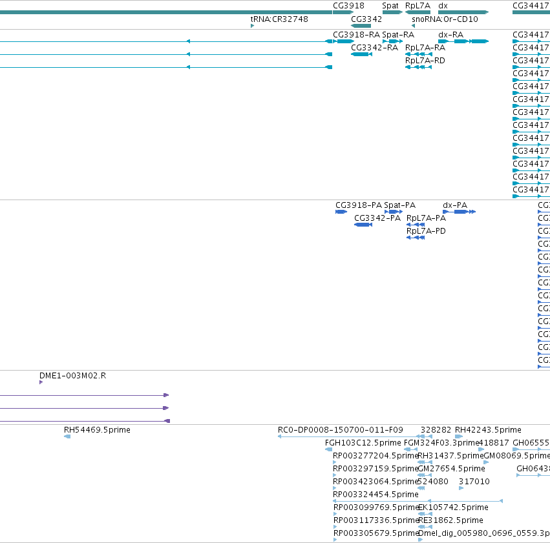
Task: Open the Dmel_dig_005980_0696_0559 EST label
Action: click(x=484, y=533)
